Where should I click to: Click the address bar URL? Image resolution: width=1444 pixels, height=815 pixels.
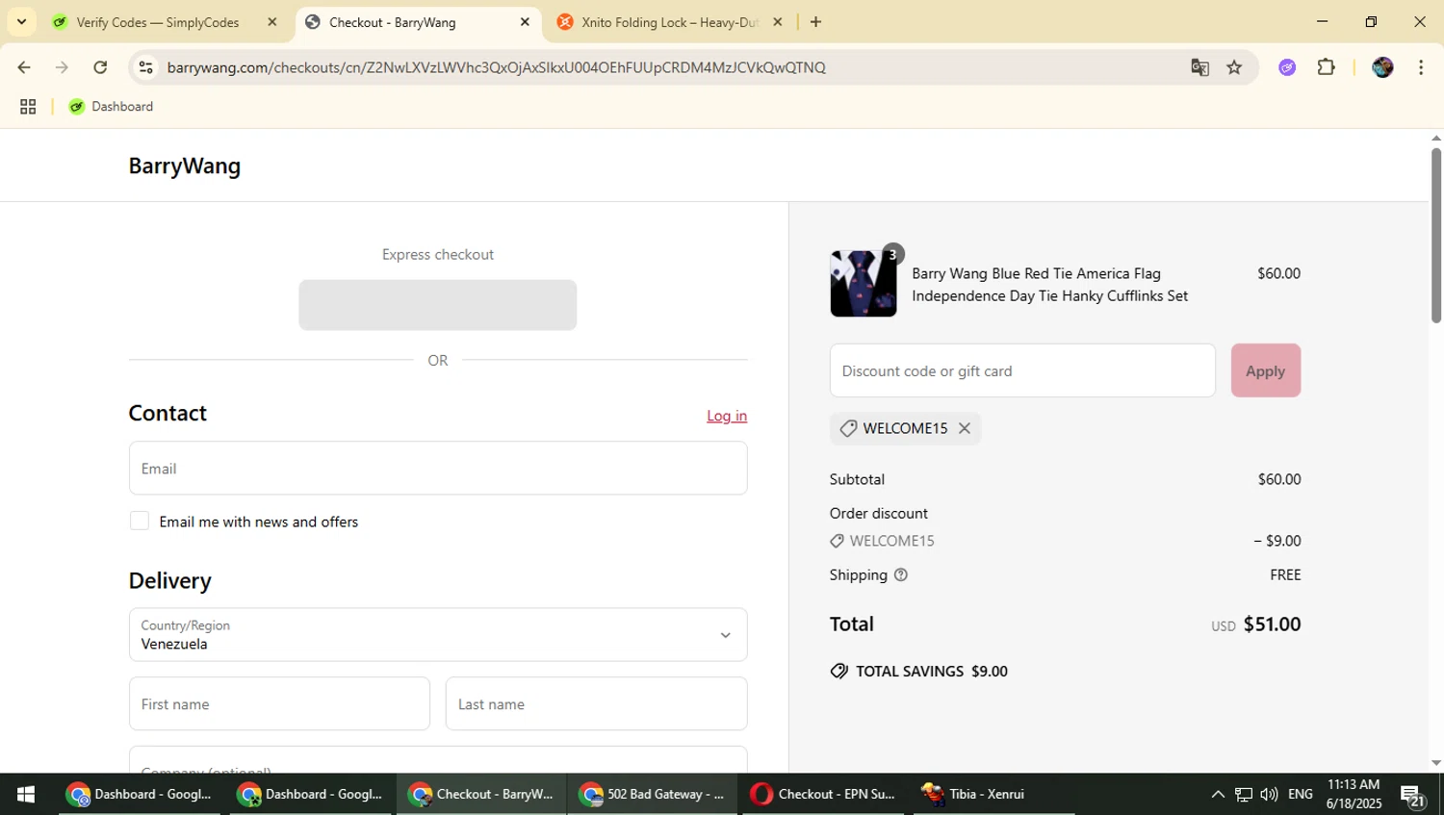click(x=496, y=67)
